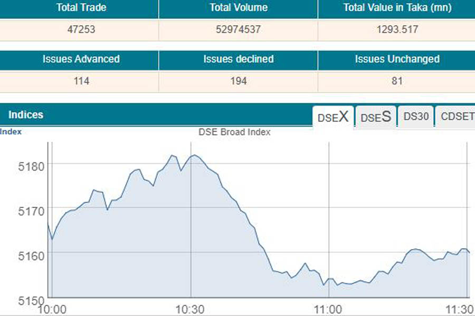
Task: Click the 11:00 time axis label
Action: 328,309
